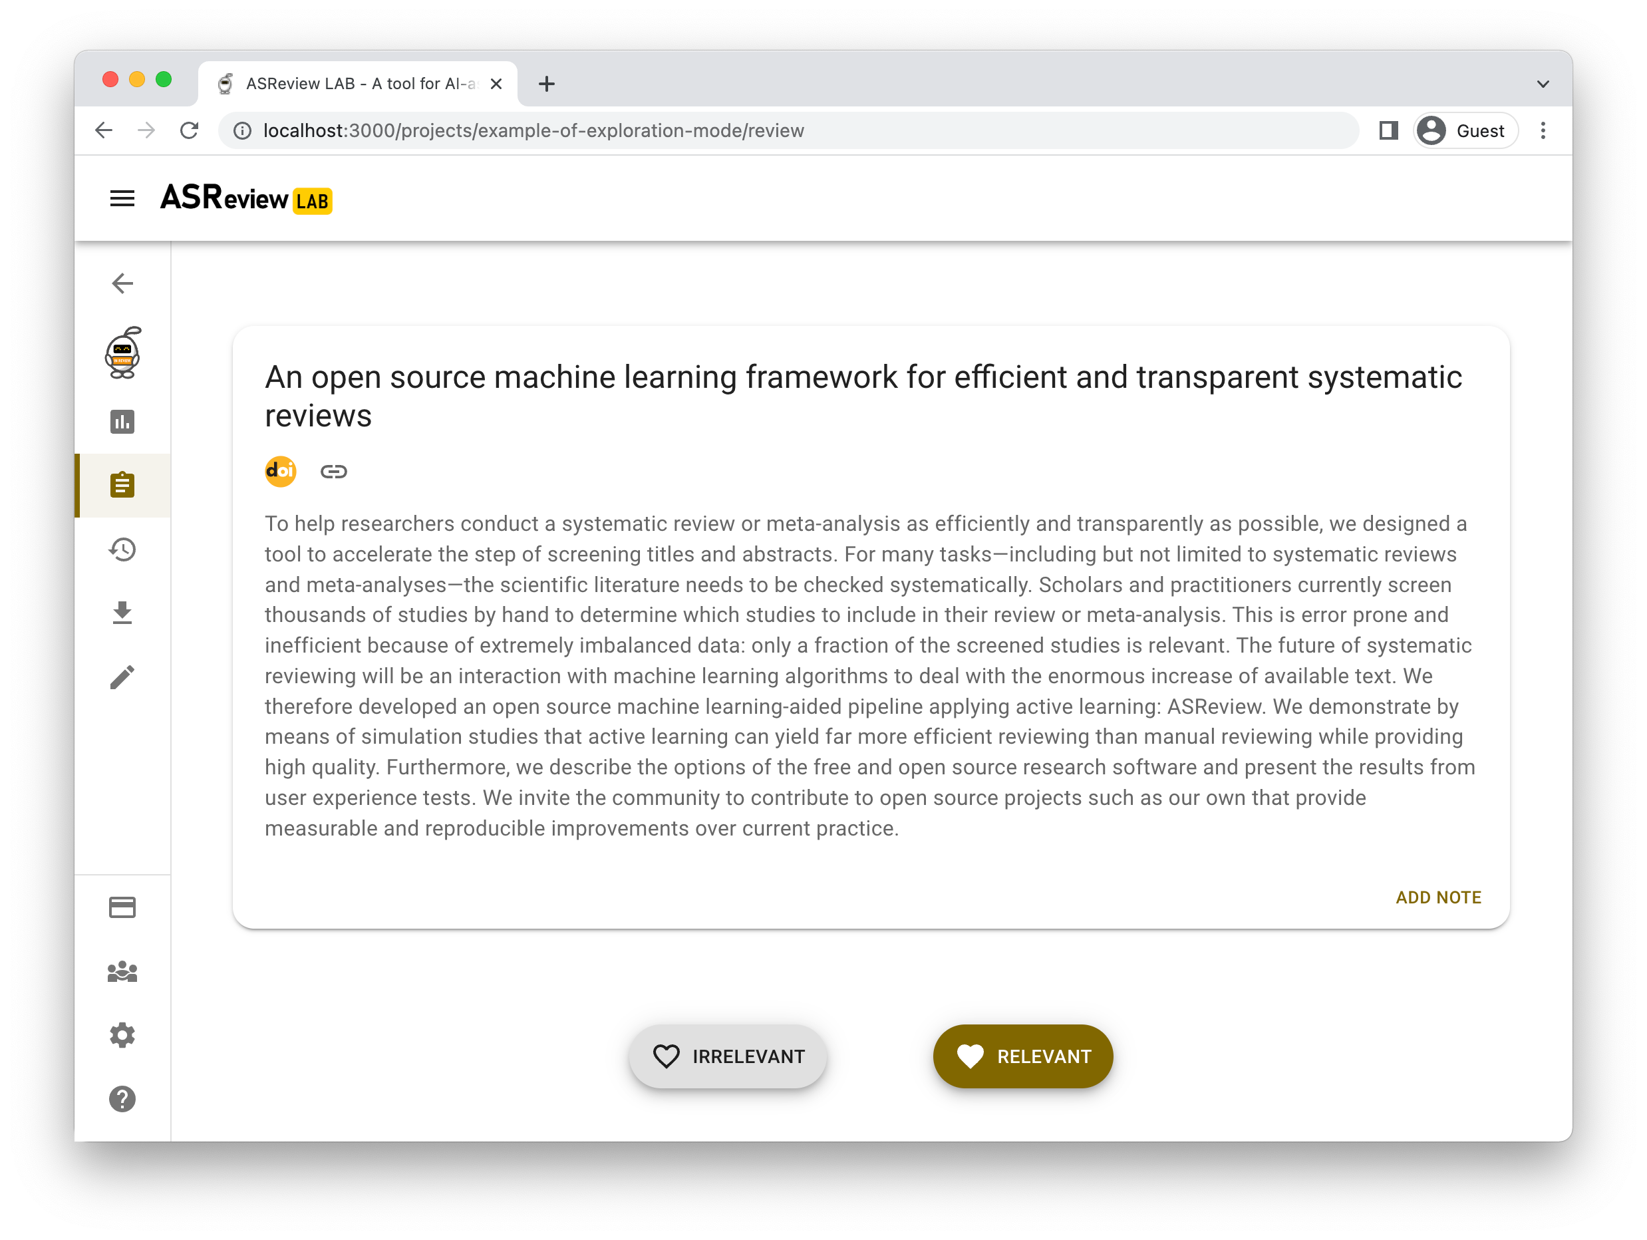
Task: Click ADD NOTE to annotate the record
Action: (x=1432, y=896)
